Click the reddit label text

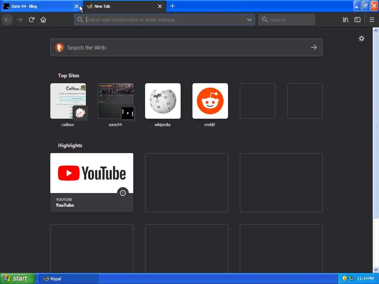[209, 125]
